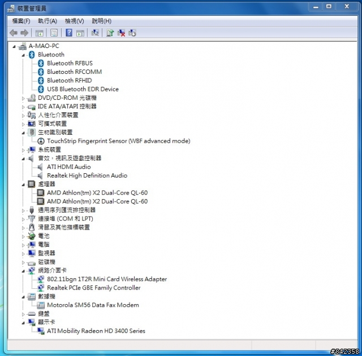
Task: Click the ATI HDMI Audio speaker icon
Action: tap(40, 167)
